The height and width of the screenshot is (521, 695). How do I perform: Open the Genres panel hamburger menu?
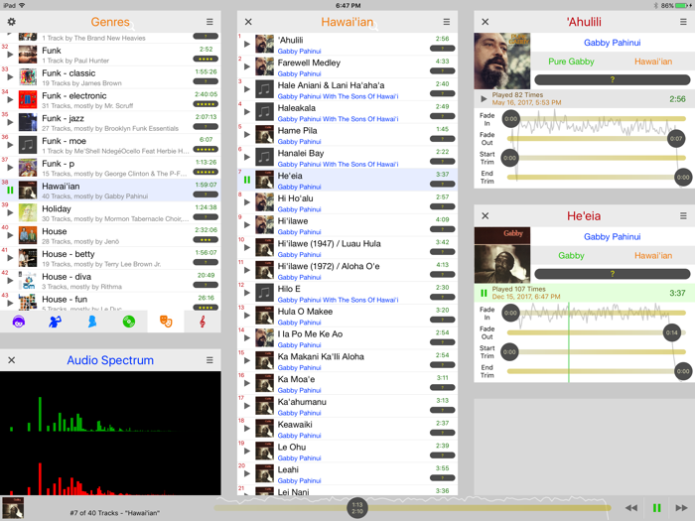(x=209, y=22)
